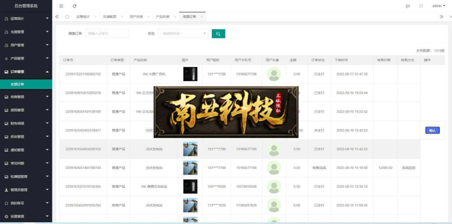Click the 系统回收 resale method cell
The image size is (452, 224).
[x=409, y=168]
